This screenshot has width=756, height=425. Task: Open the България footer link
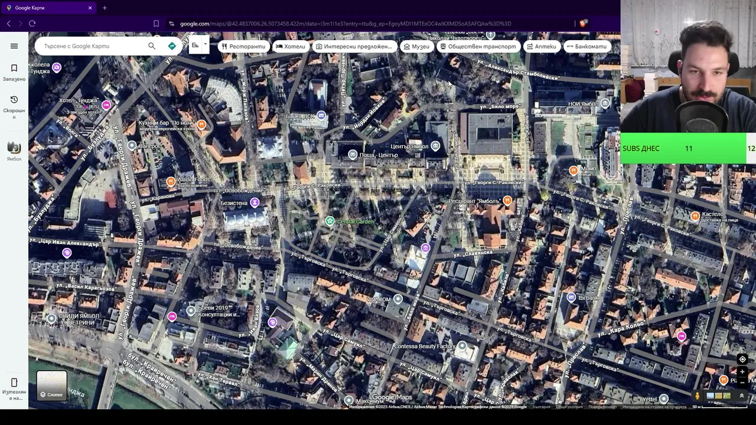pos(542,407)
